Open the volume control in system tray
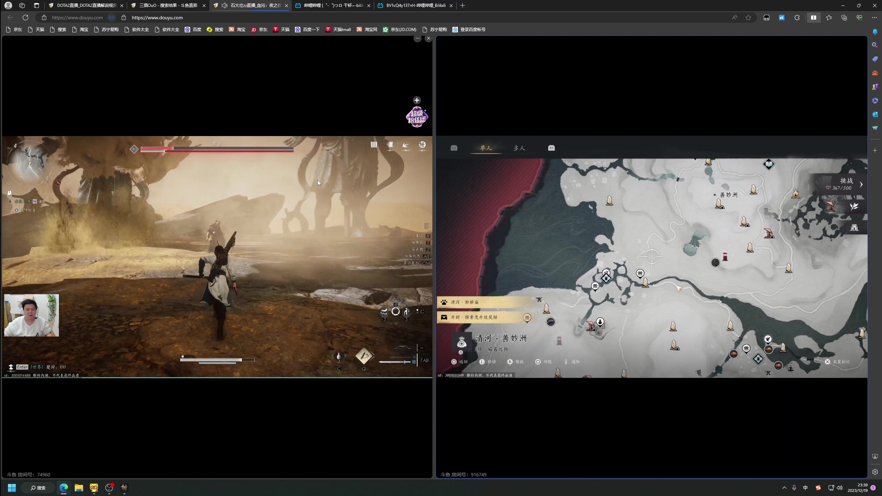Viewport: 882px width, 496px height. (840, 488)
